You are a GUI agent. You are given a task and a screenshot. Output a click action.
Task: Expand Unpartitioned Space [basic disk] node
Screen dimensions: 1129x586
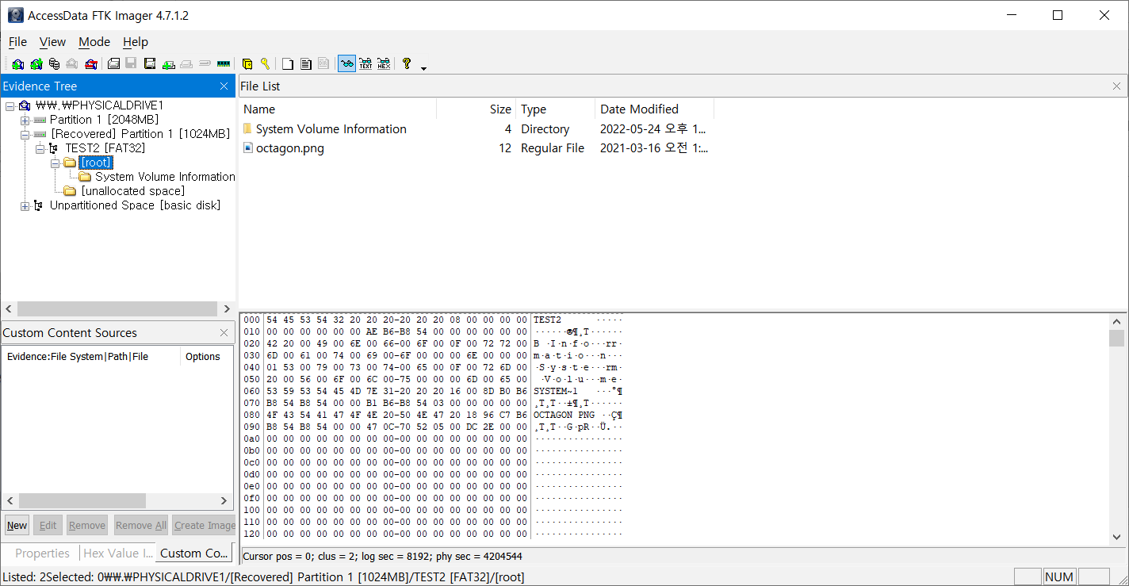pos(25,205)
